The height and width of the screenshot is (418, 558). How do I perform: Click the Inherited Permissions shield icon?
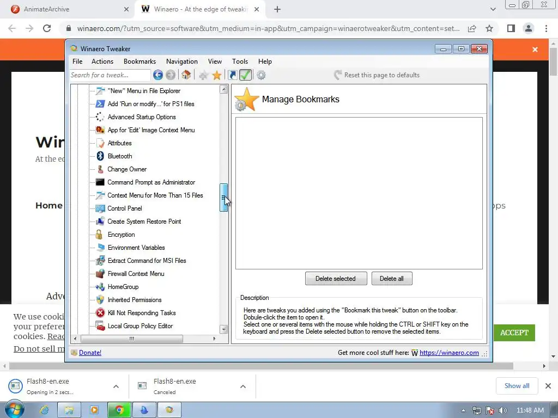[100, 300]
